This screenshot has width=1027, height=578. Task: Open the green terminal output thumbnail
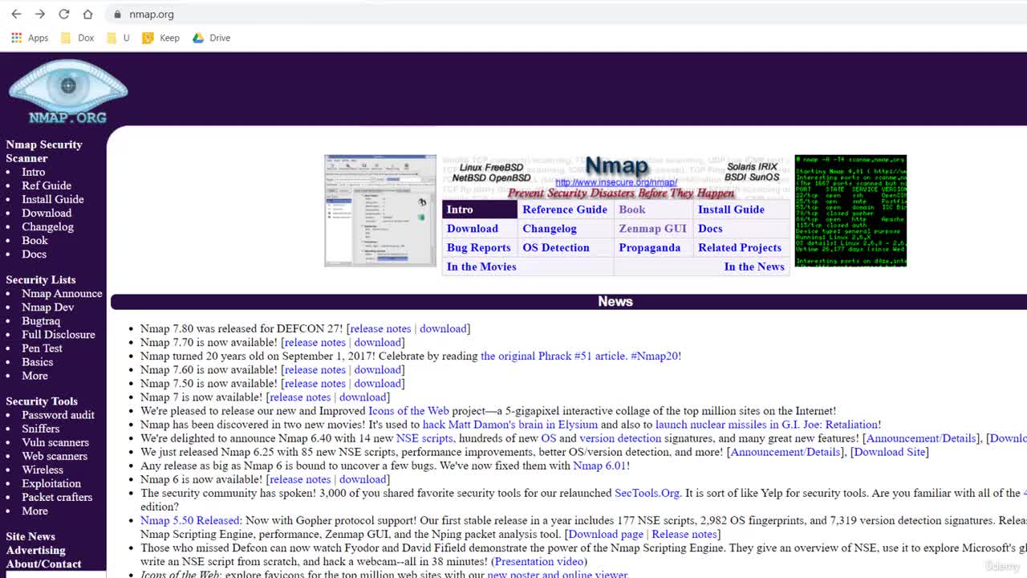[850, 210]
